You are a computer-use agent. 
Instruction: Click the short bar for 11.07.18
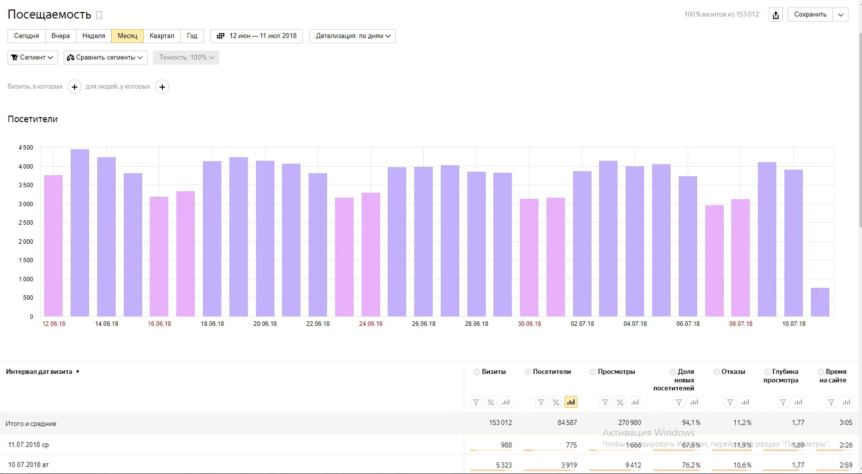coord(820,302)
